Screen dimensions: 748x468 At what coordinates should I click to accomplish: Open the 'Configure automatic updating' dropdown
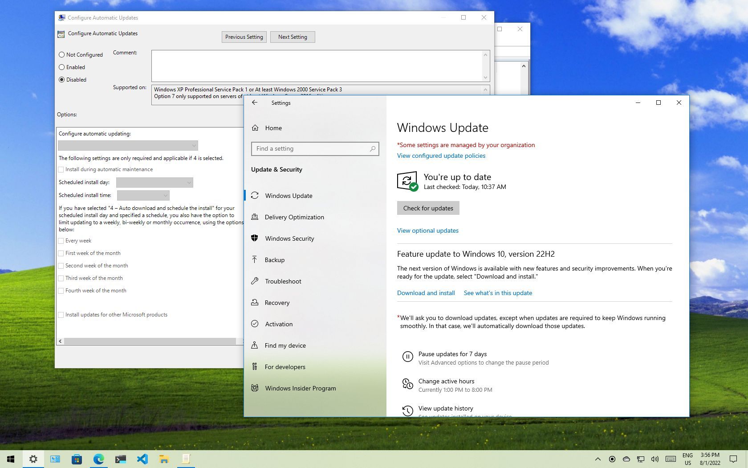tap(128, 145)
